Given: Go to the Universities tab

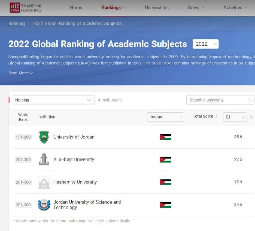Looking at the screenshot, I should (x=156, y=8).
